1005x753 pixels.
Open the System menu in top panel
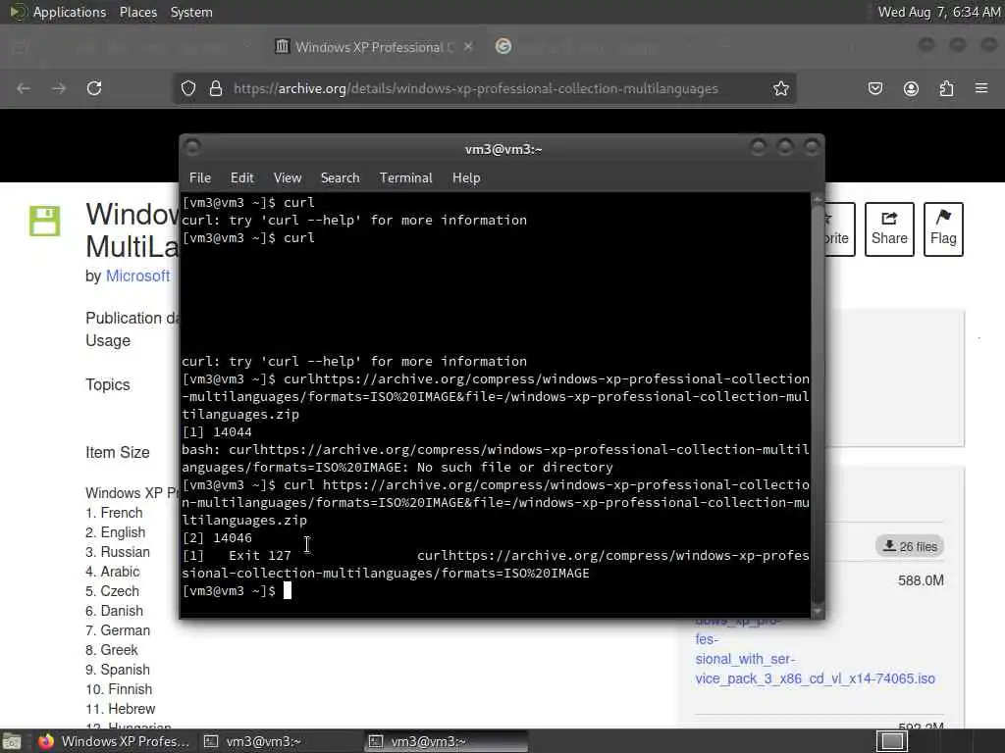pyautogui.click(x=191, y=12)
